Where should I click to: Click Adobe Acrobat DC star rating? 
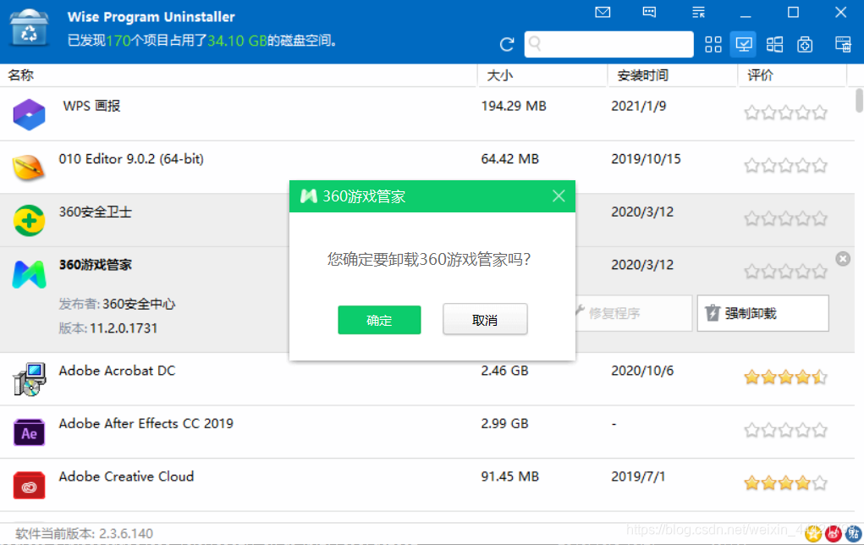coord(785,377)
